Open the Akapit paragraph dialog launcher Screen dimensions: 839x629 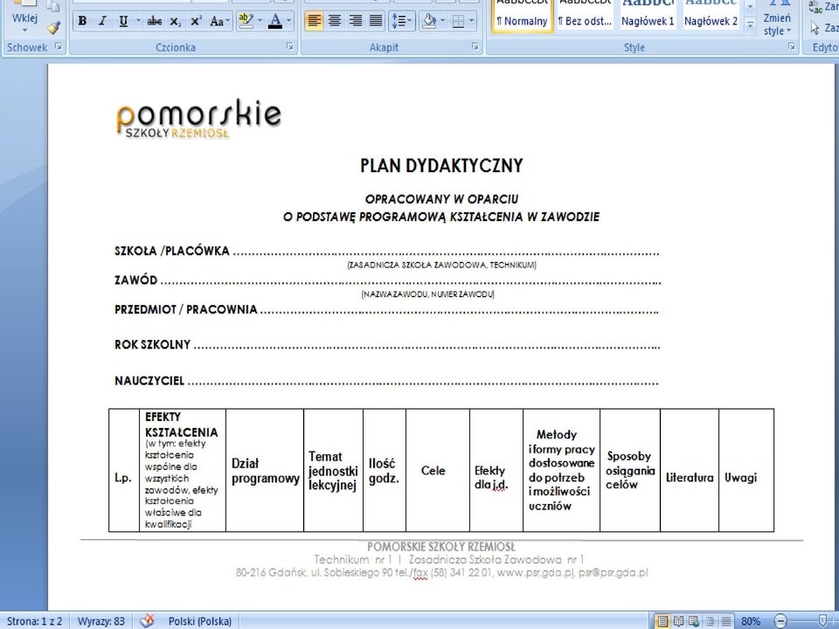click(475, 47)
